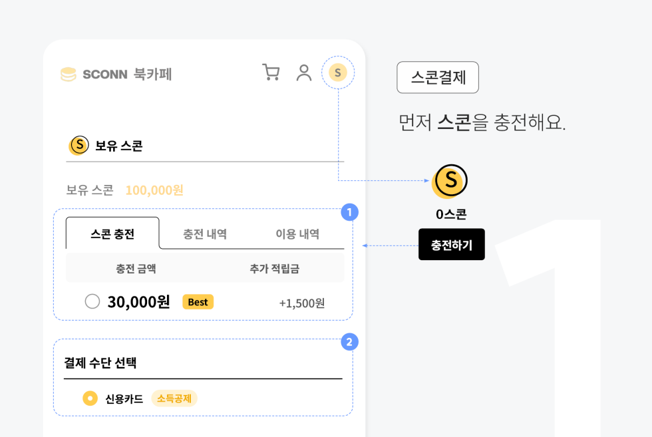Click the SCONN 북카페 logo
Screen dimensions: 652x437
pos(116,74)
